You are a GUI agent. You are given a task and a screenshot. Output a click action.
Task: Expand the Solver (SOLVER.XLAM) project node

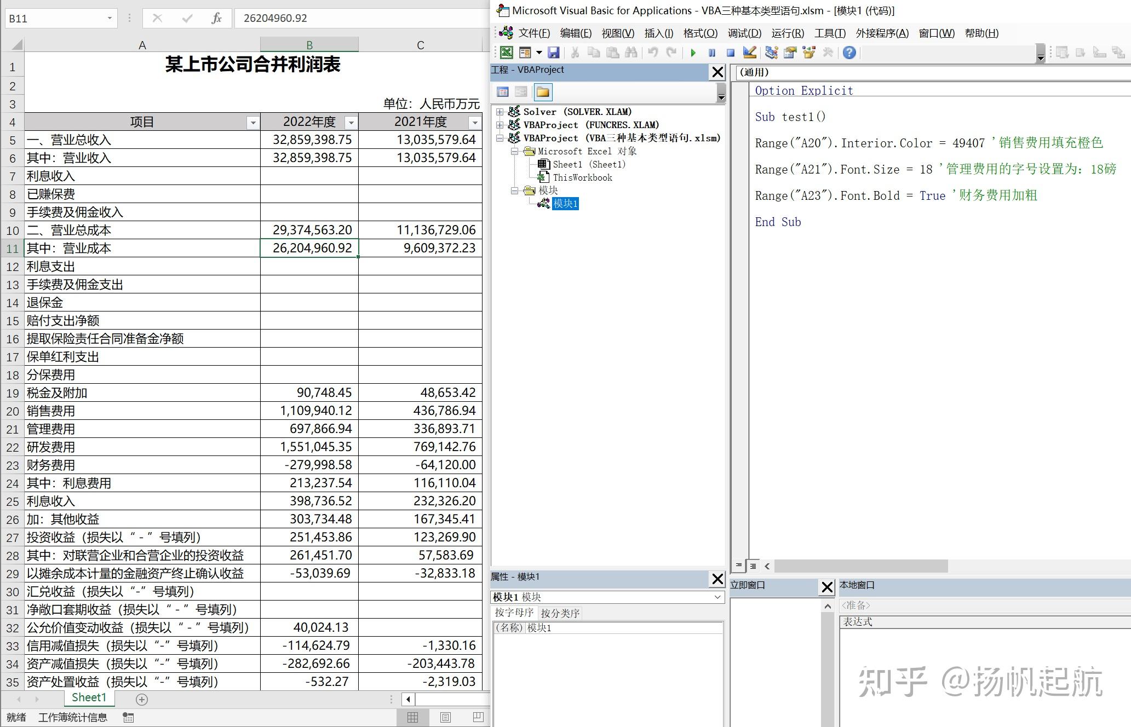[x=500, y=112]
